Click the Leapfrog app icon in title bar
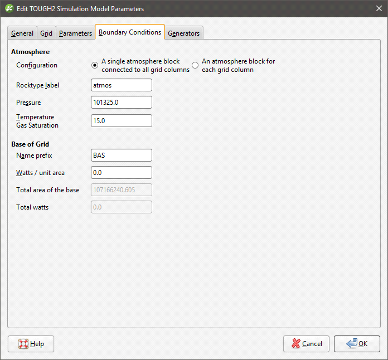Image resolution: width=388 pixels, height=360 pixels. [9, 8]
